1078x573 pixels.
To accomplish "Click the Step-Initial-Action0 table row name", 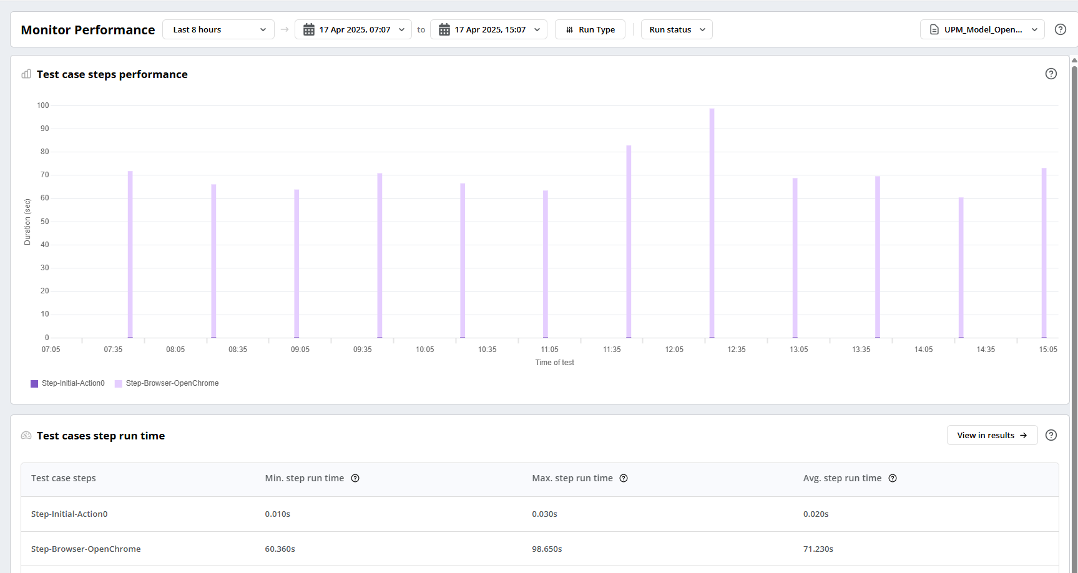I will tap(69, 514).
